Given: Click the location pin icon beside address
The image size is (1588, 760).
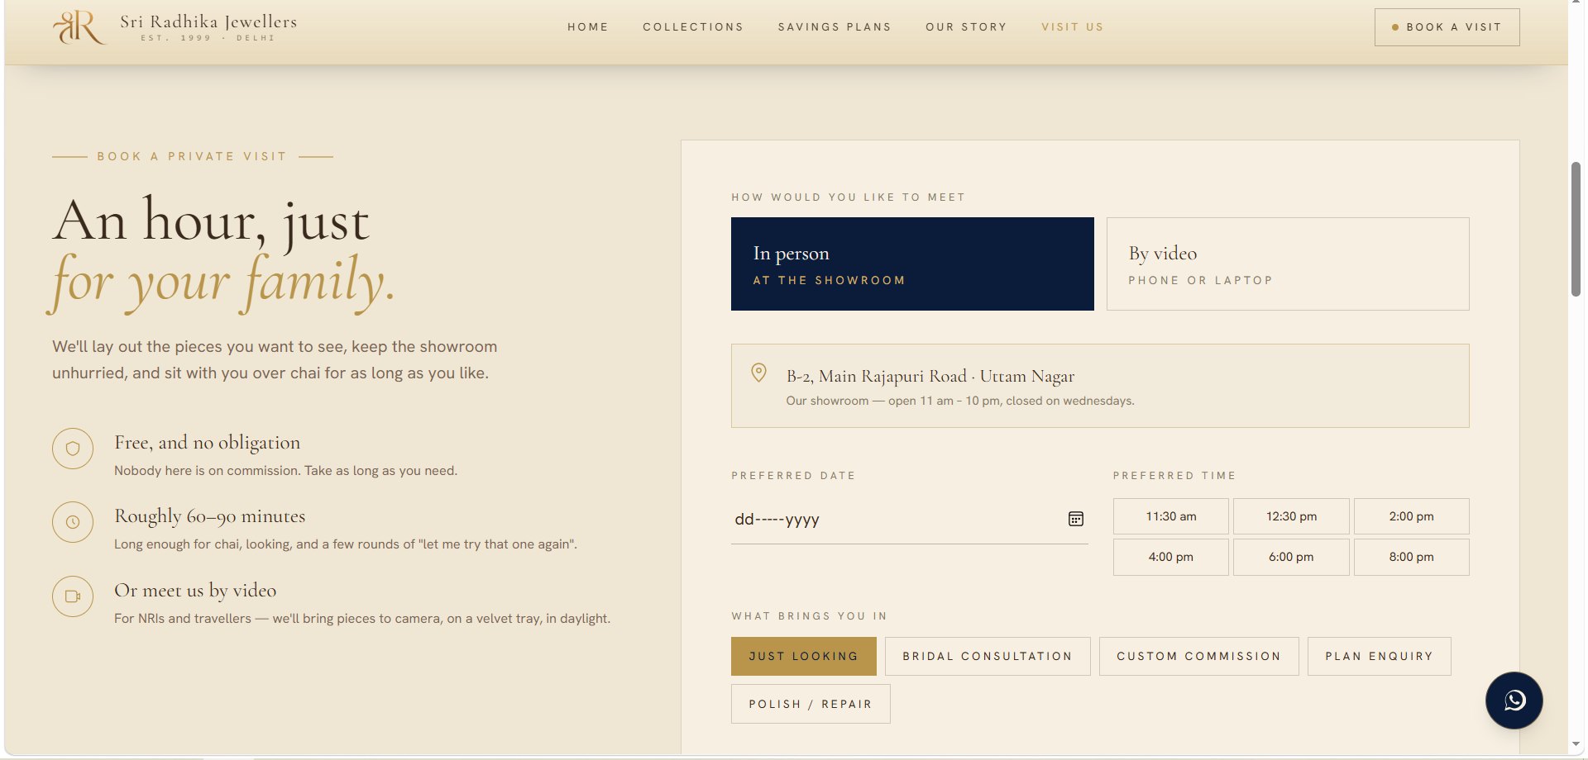Looking at the screenshot, I should click(758, 373).
